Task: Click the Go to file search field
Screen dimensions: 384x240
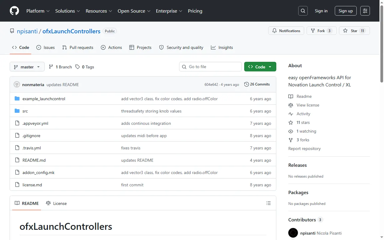Action: pyautogui.click(x=210, y=67)
